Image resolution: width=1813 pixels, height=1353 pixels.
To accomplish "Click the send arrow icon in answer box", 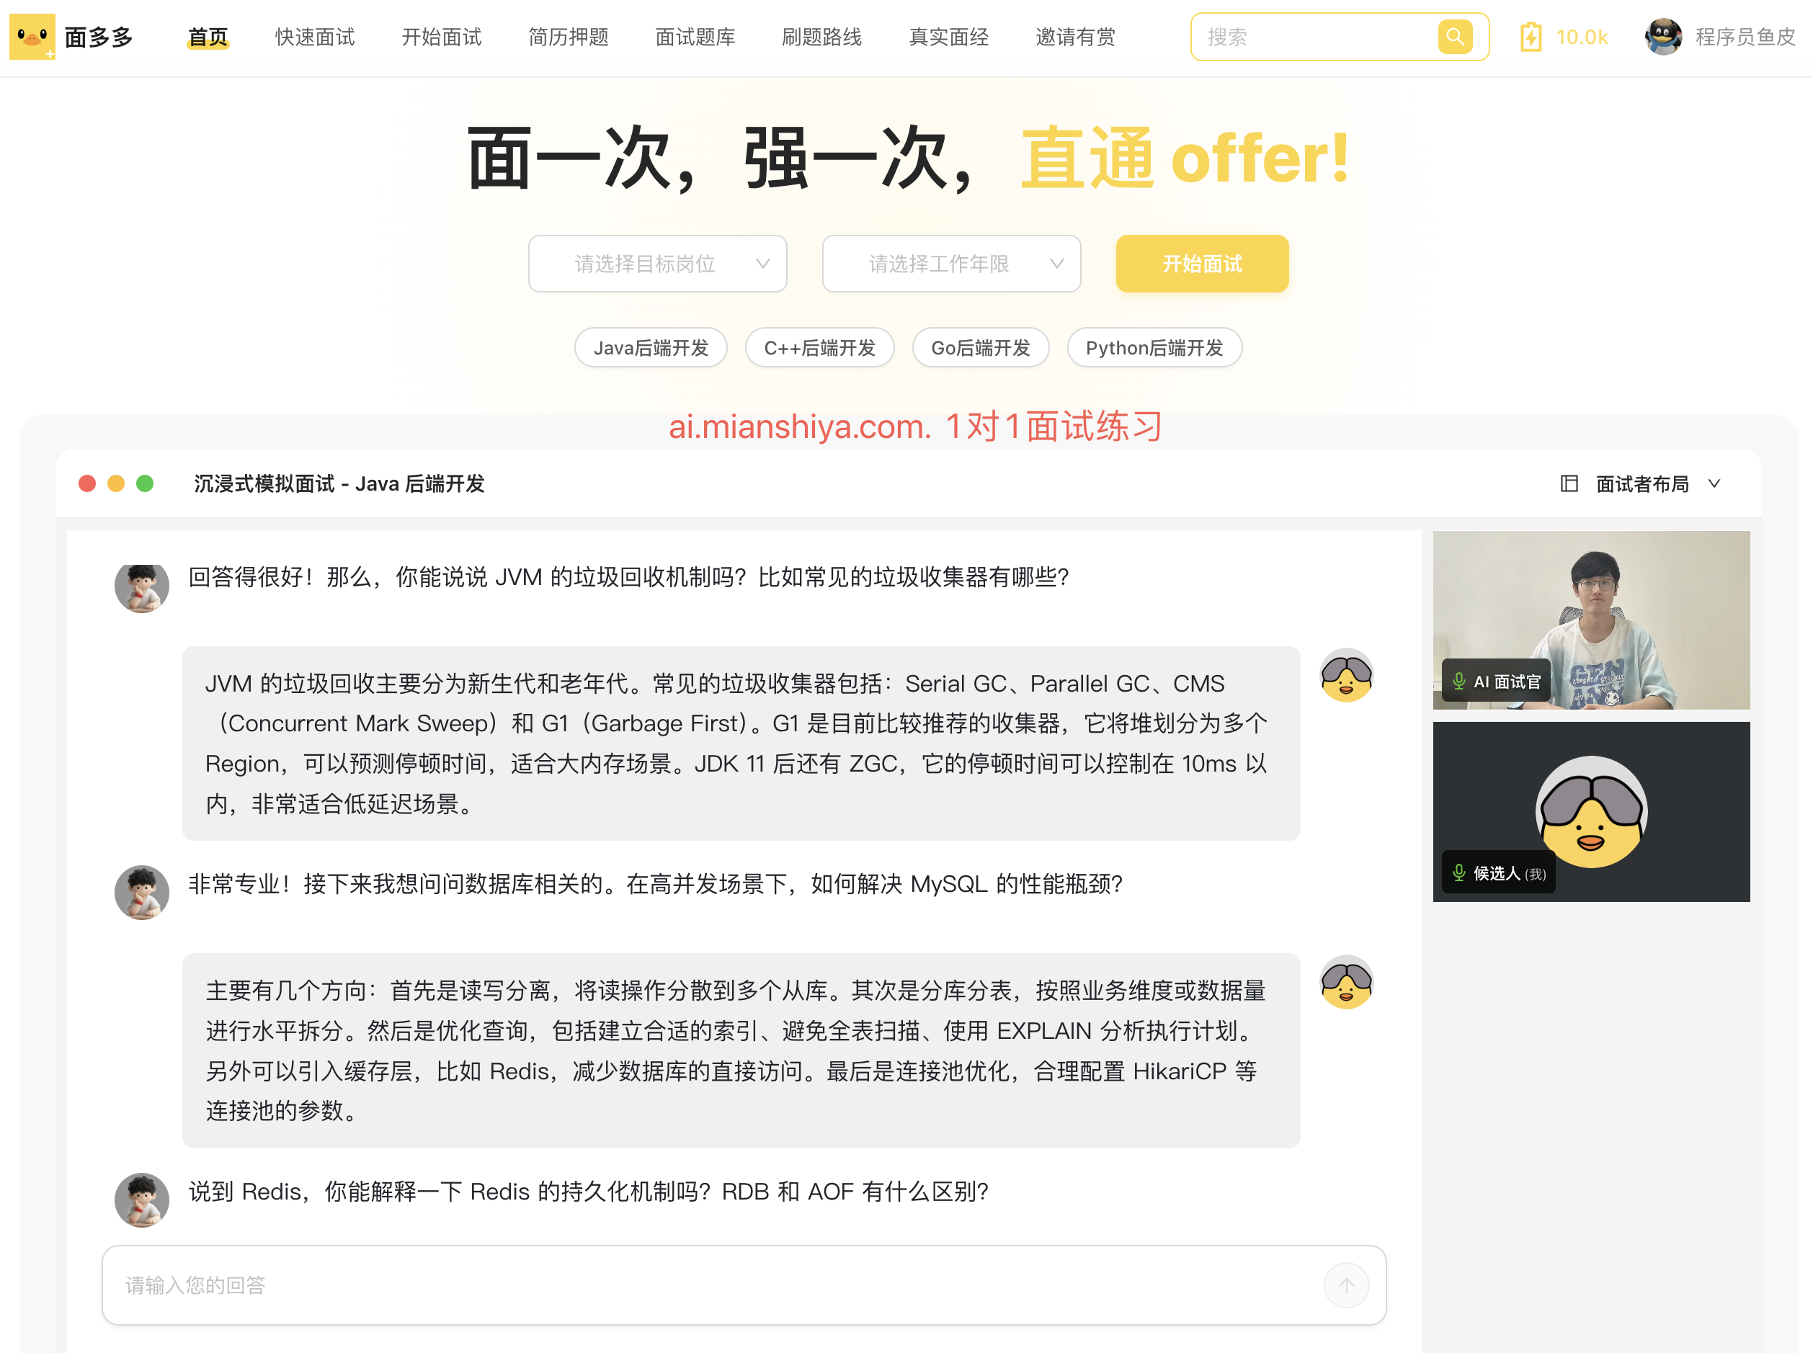I will pyautogui.click(x=1346, y=1285).
